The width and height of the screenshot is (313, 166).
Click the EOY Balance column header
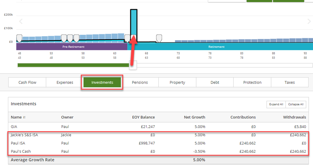coord(143,117)
